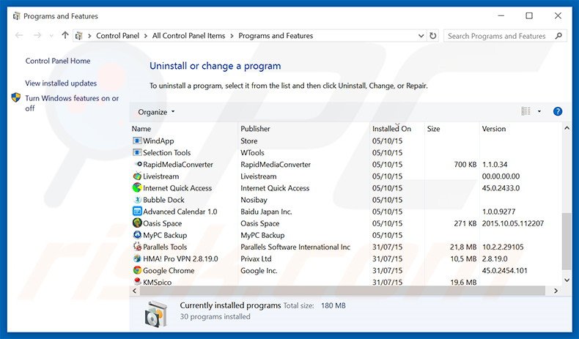This screenshot has height=339, width=579.
Task: Go back with the back arrow
Action: click(19, 35)
